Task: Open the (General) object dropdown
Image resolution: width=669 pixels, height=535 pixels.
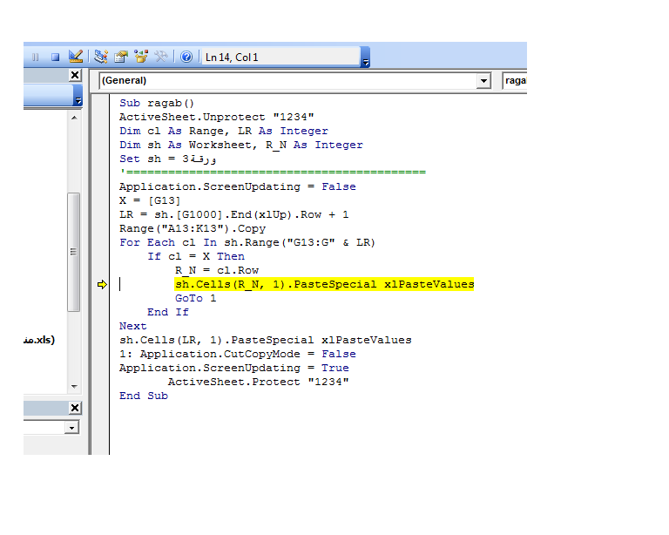Action: point(483,81)
